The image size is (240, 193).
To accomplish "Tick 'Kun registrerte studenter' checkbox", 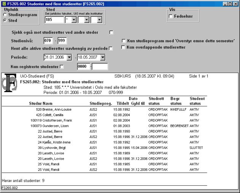I will coord(62,67).
